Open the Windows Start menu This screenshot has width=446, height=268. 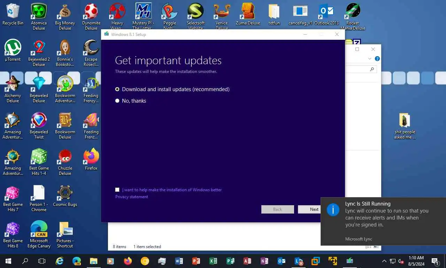[8, 261]
